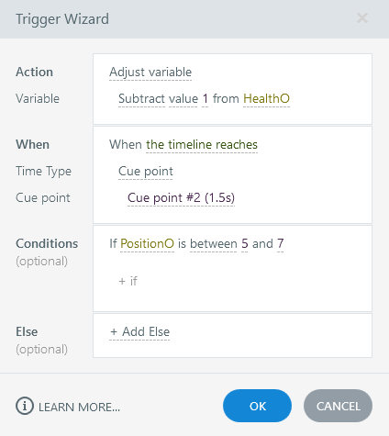The image size is (389, 436).
Task: Edit the upper bound value 7
Action: click(x=281, y=244)
